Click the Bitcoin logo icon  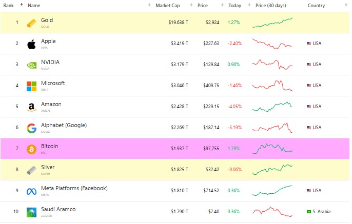point(31,149)
